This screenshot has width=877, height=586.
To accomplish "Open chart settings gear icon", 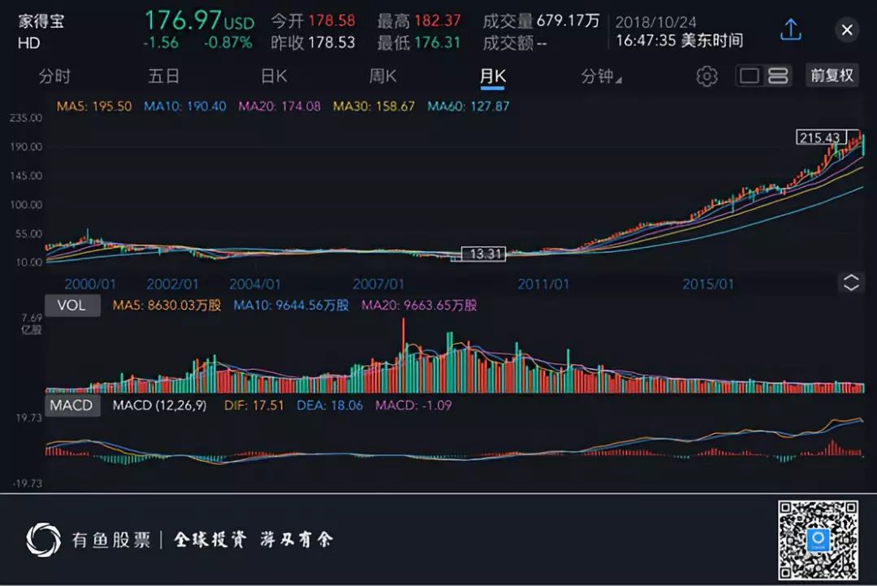I will coord(707,76).
